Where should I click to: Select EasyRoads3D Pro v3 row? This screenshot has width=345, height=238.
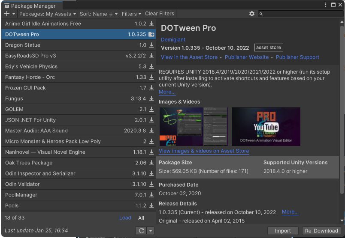pos(79,56)
